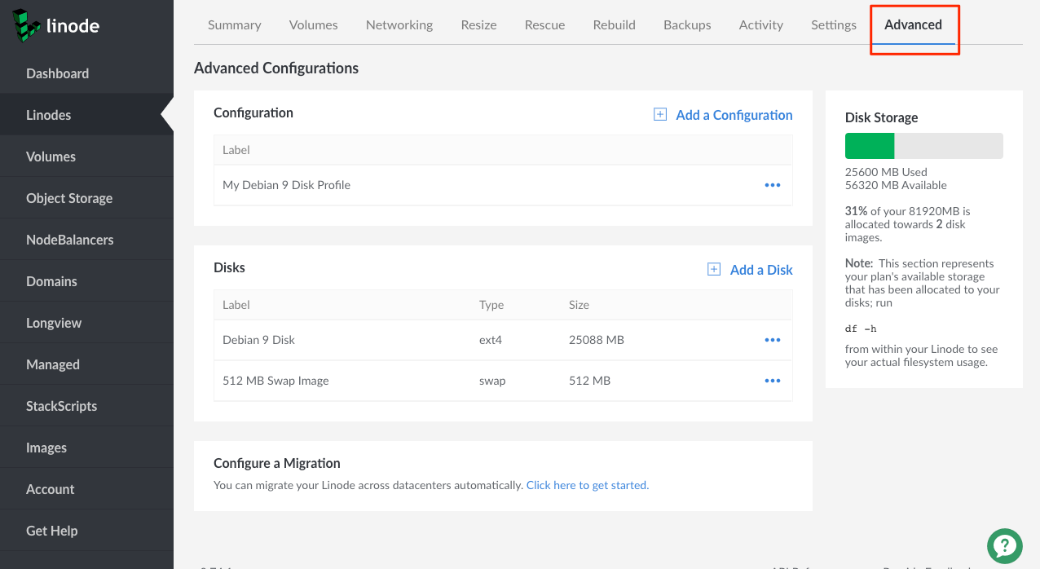Select the Debian 9 Disk row label
The image size is (1040, 569).
[x=258, y=340]
